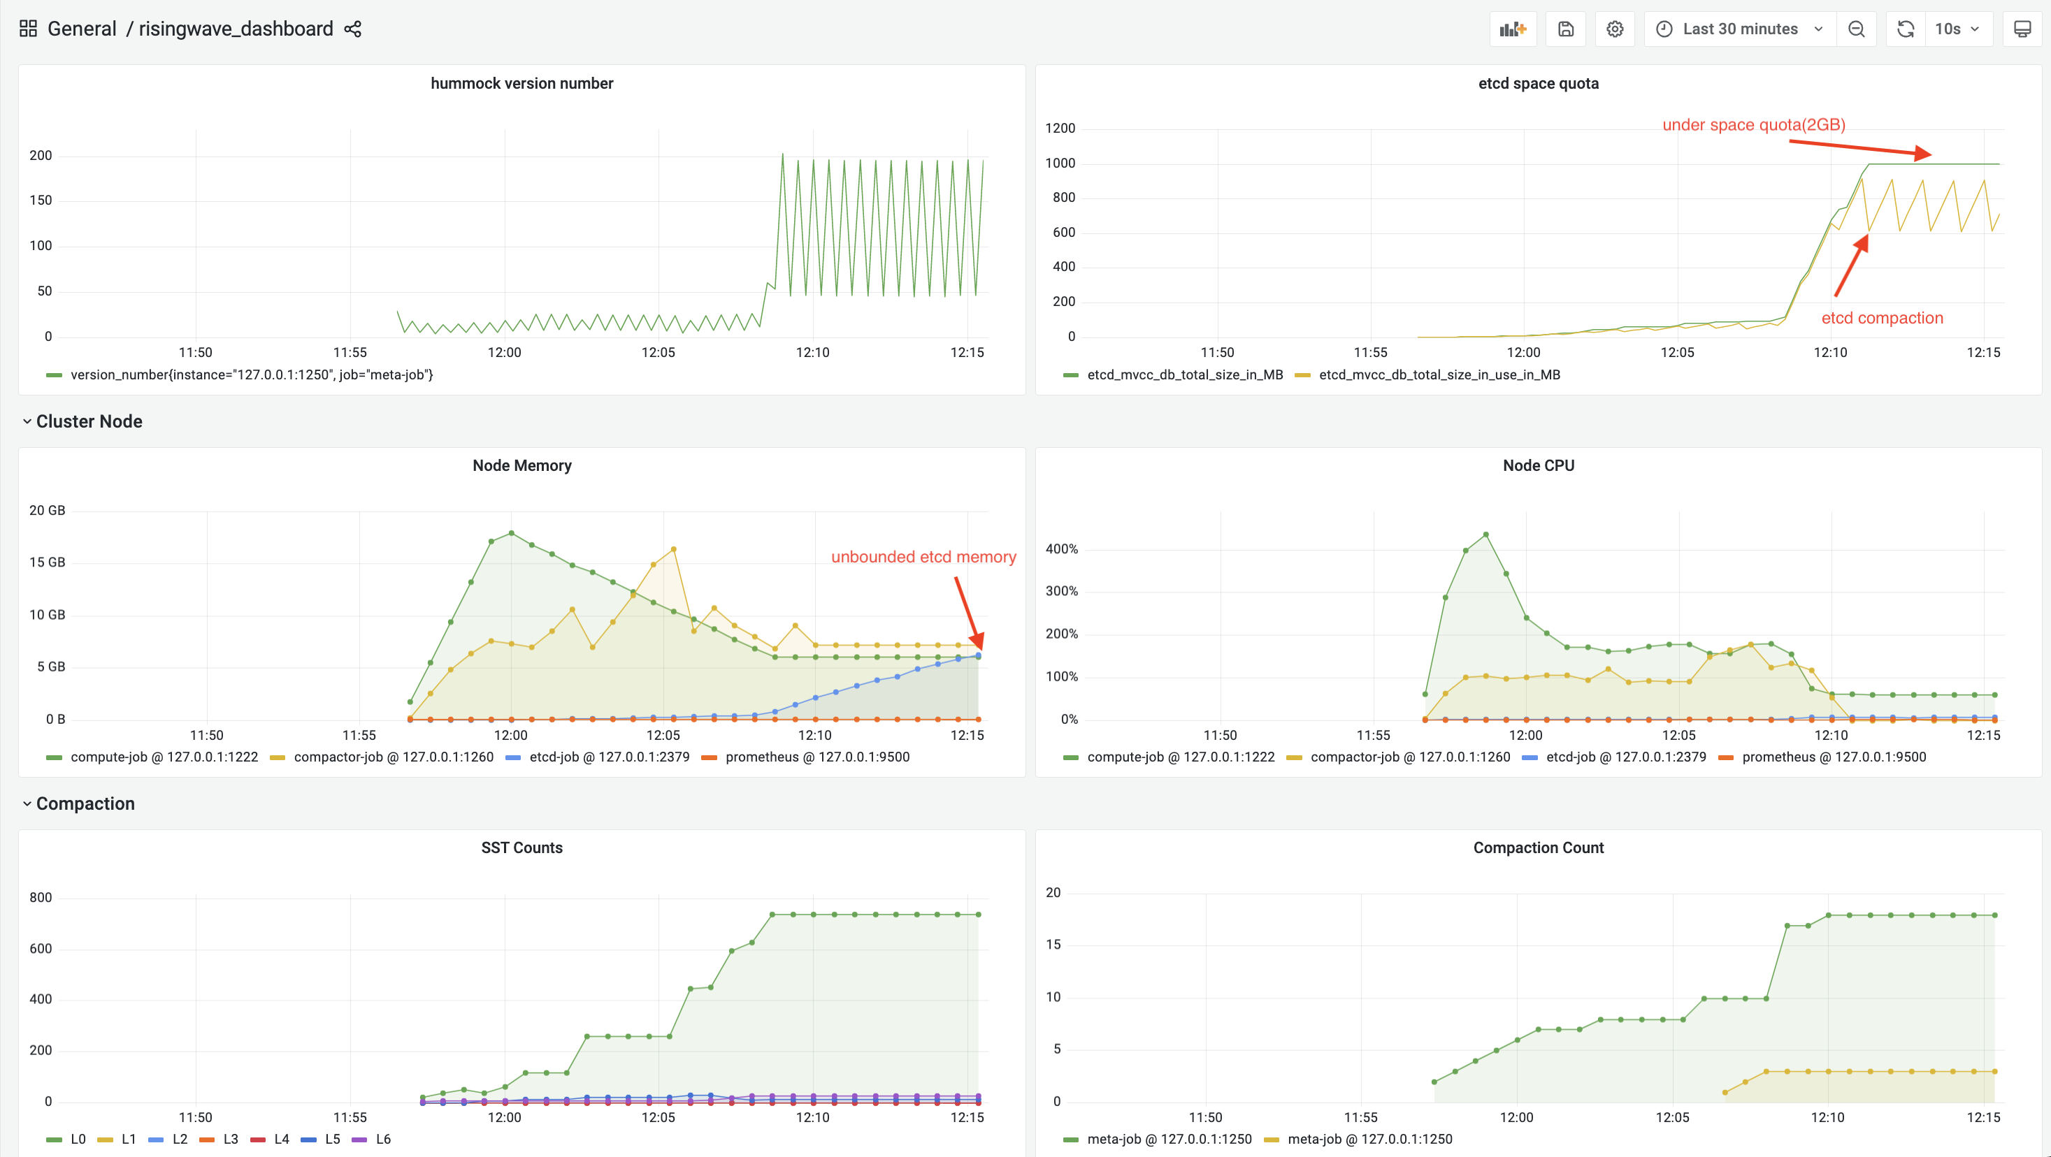Toggle the compute-job series in Node Memory legend
Viewport: 2051px width, 1157px height.
coord(163,757)
